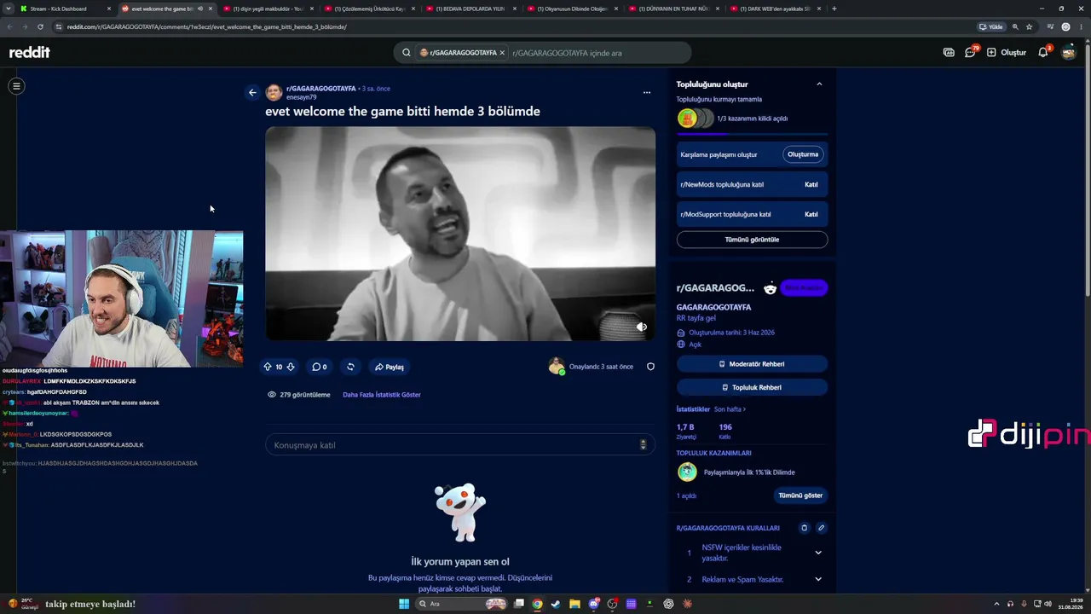
Task: Open the Chrome three-dot menu
Action: [1082, 26]
